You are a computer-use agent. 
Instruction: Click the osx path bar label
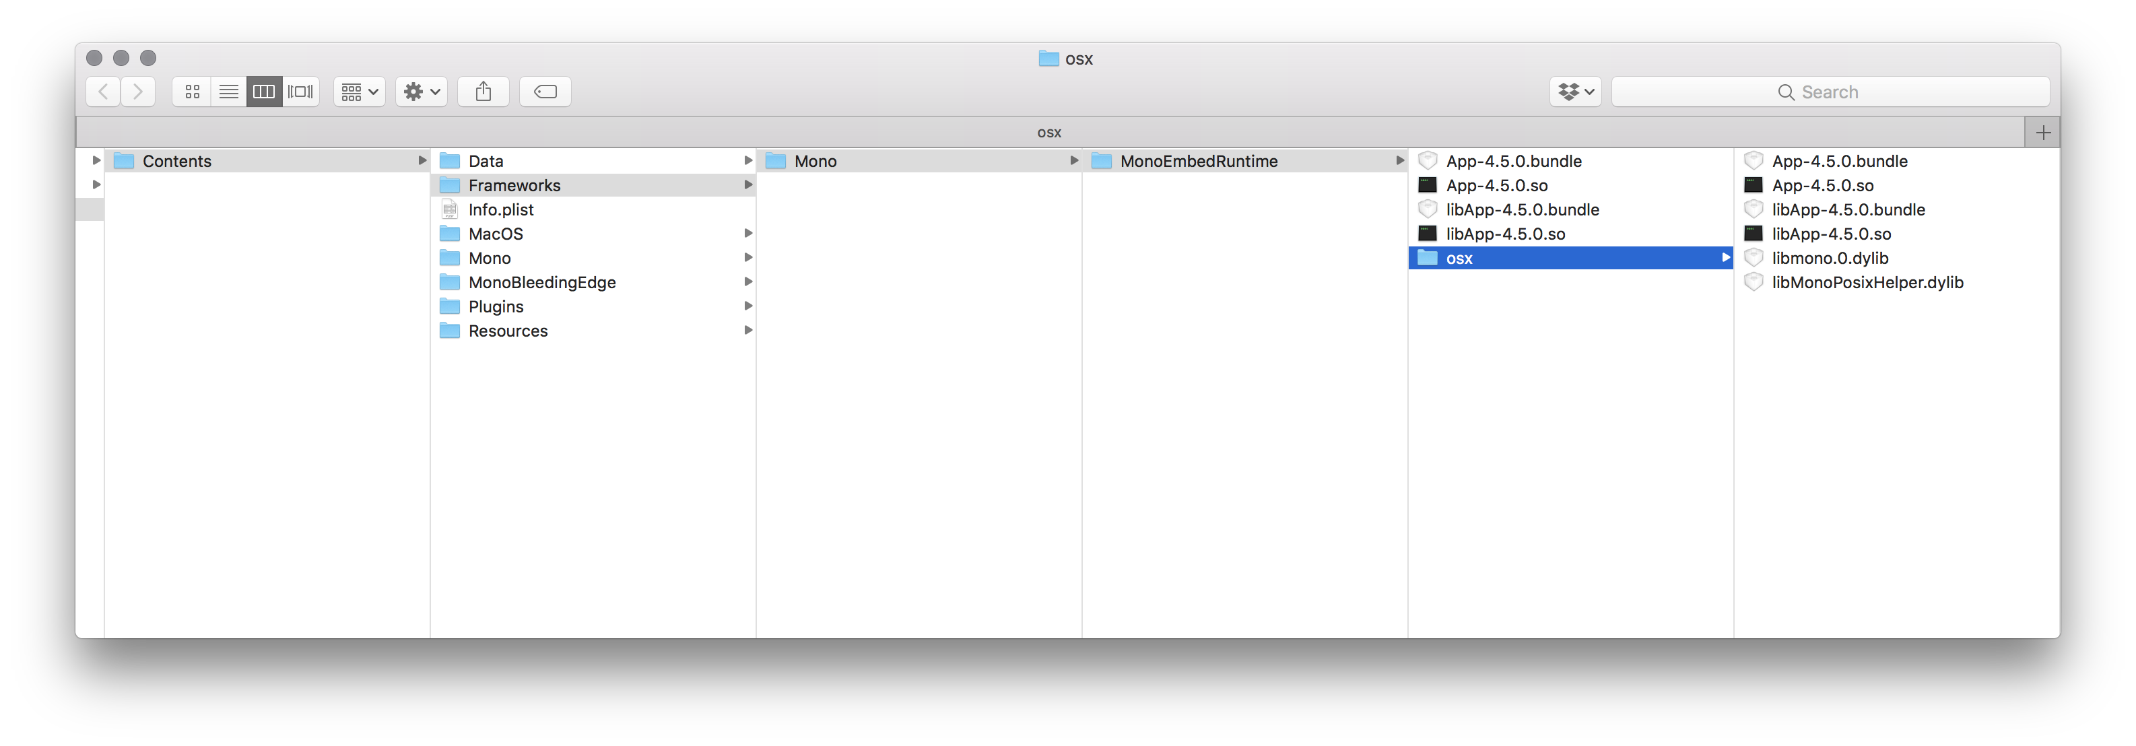(x=1049, y=131)
